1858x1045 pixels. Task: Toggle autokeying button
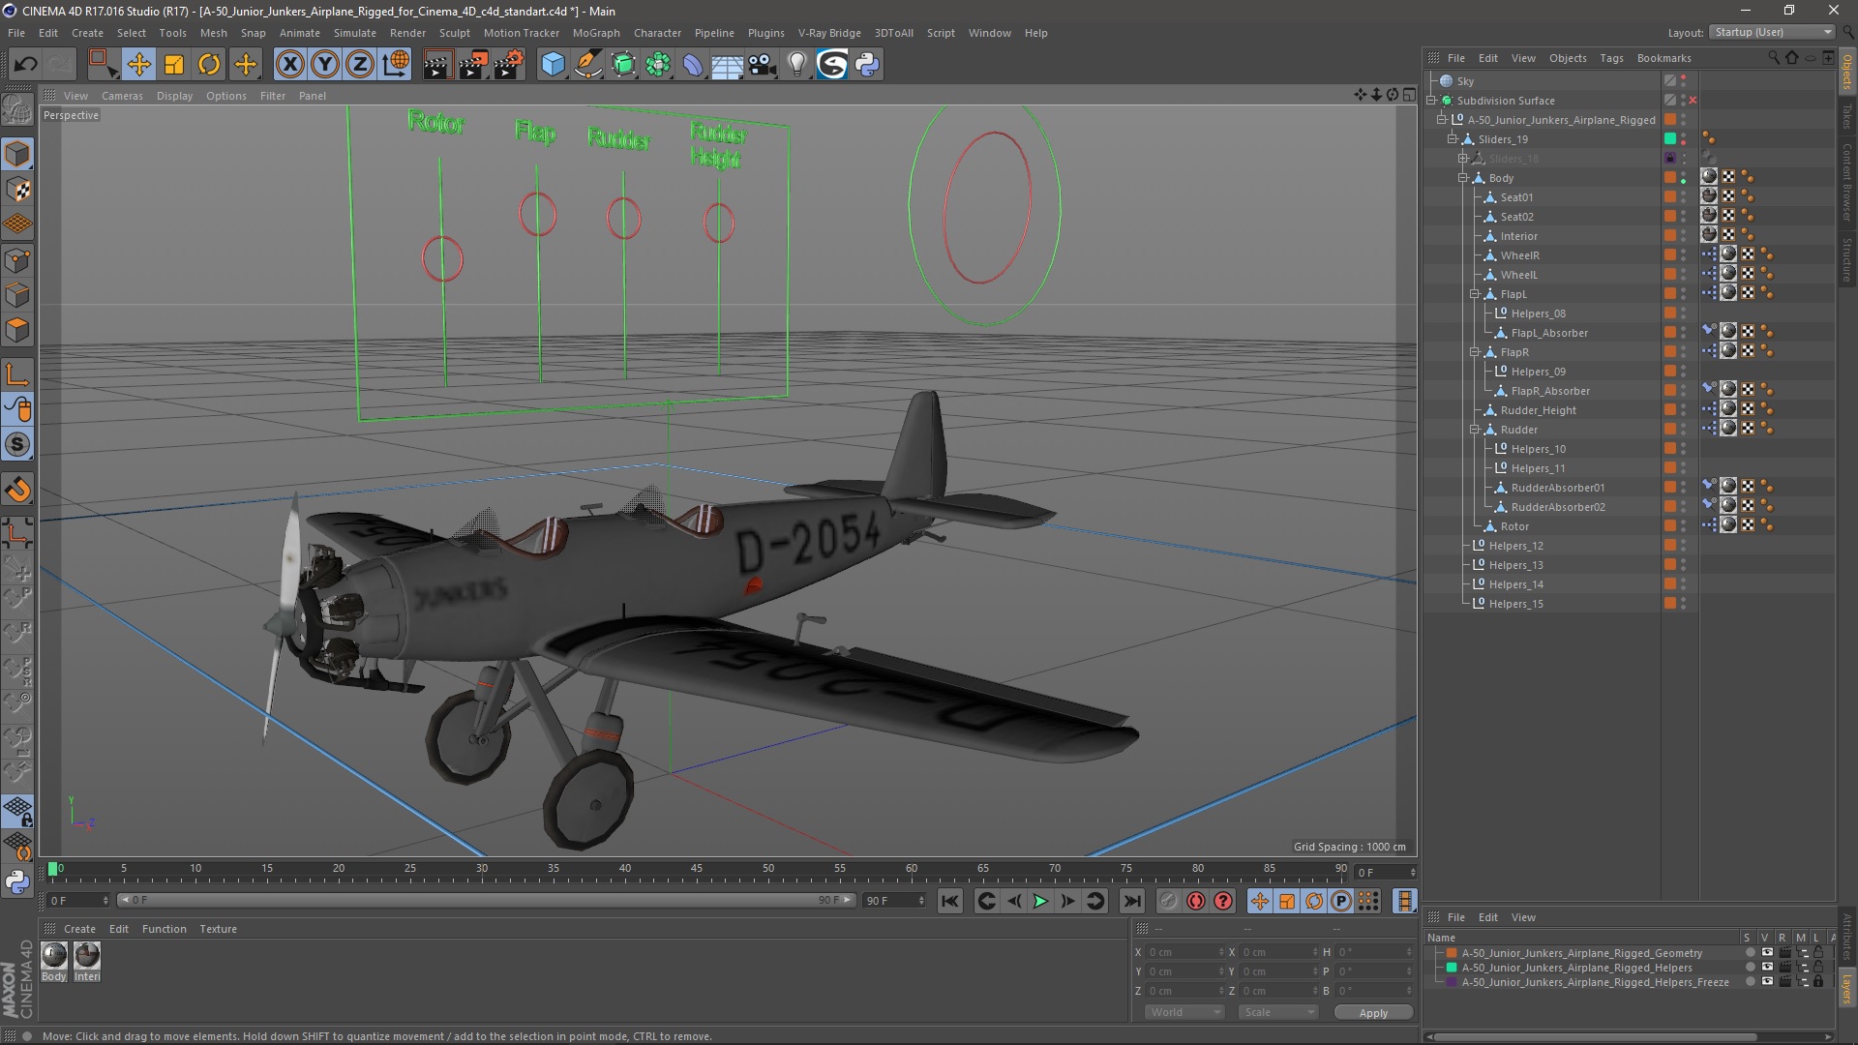coord(1196,902)
